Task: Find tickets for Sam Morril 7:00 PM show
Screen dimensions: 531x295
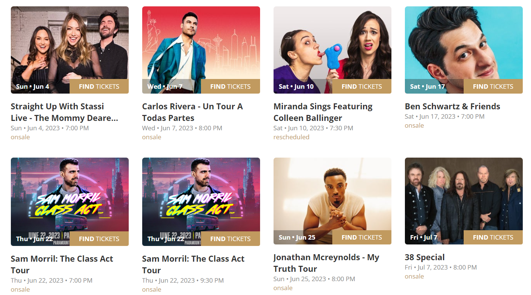Action: click(99, 239)
